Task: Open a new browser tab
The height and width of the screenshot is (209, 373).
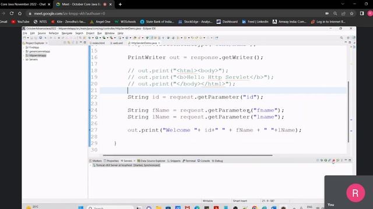Action: coord(120,4)
